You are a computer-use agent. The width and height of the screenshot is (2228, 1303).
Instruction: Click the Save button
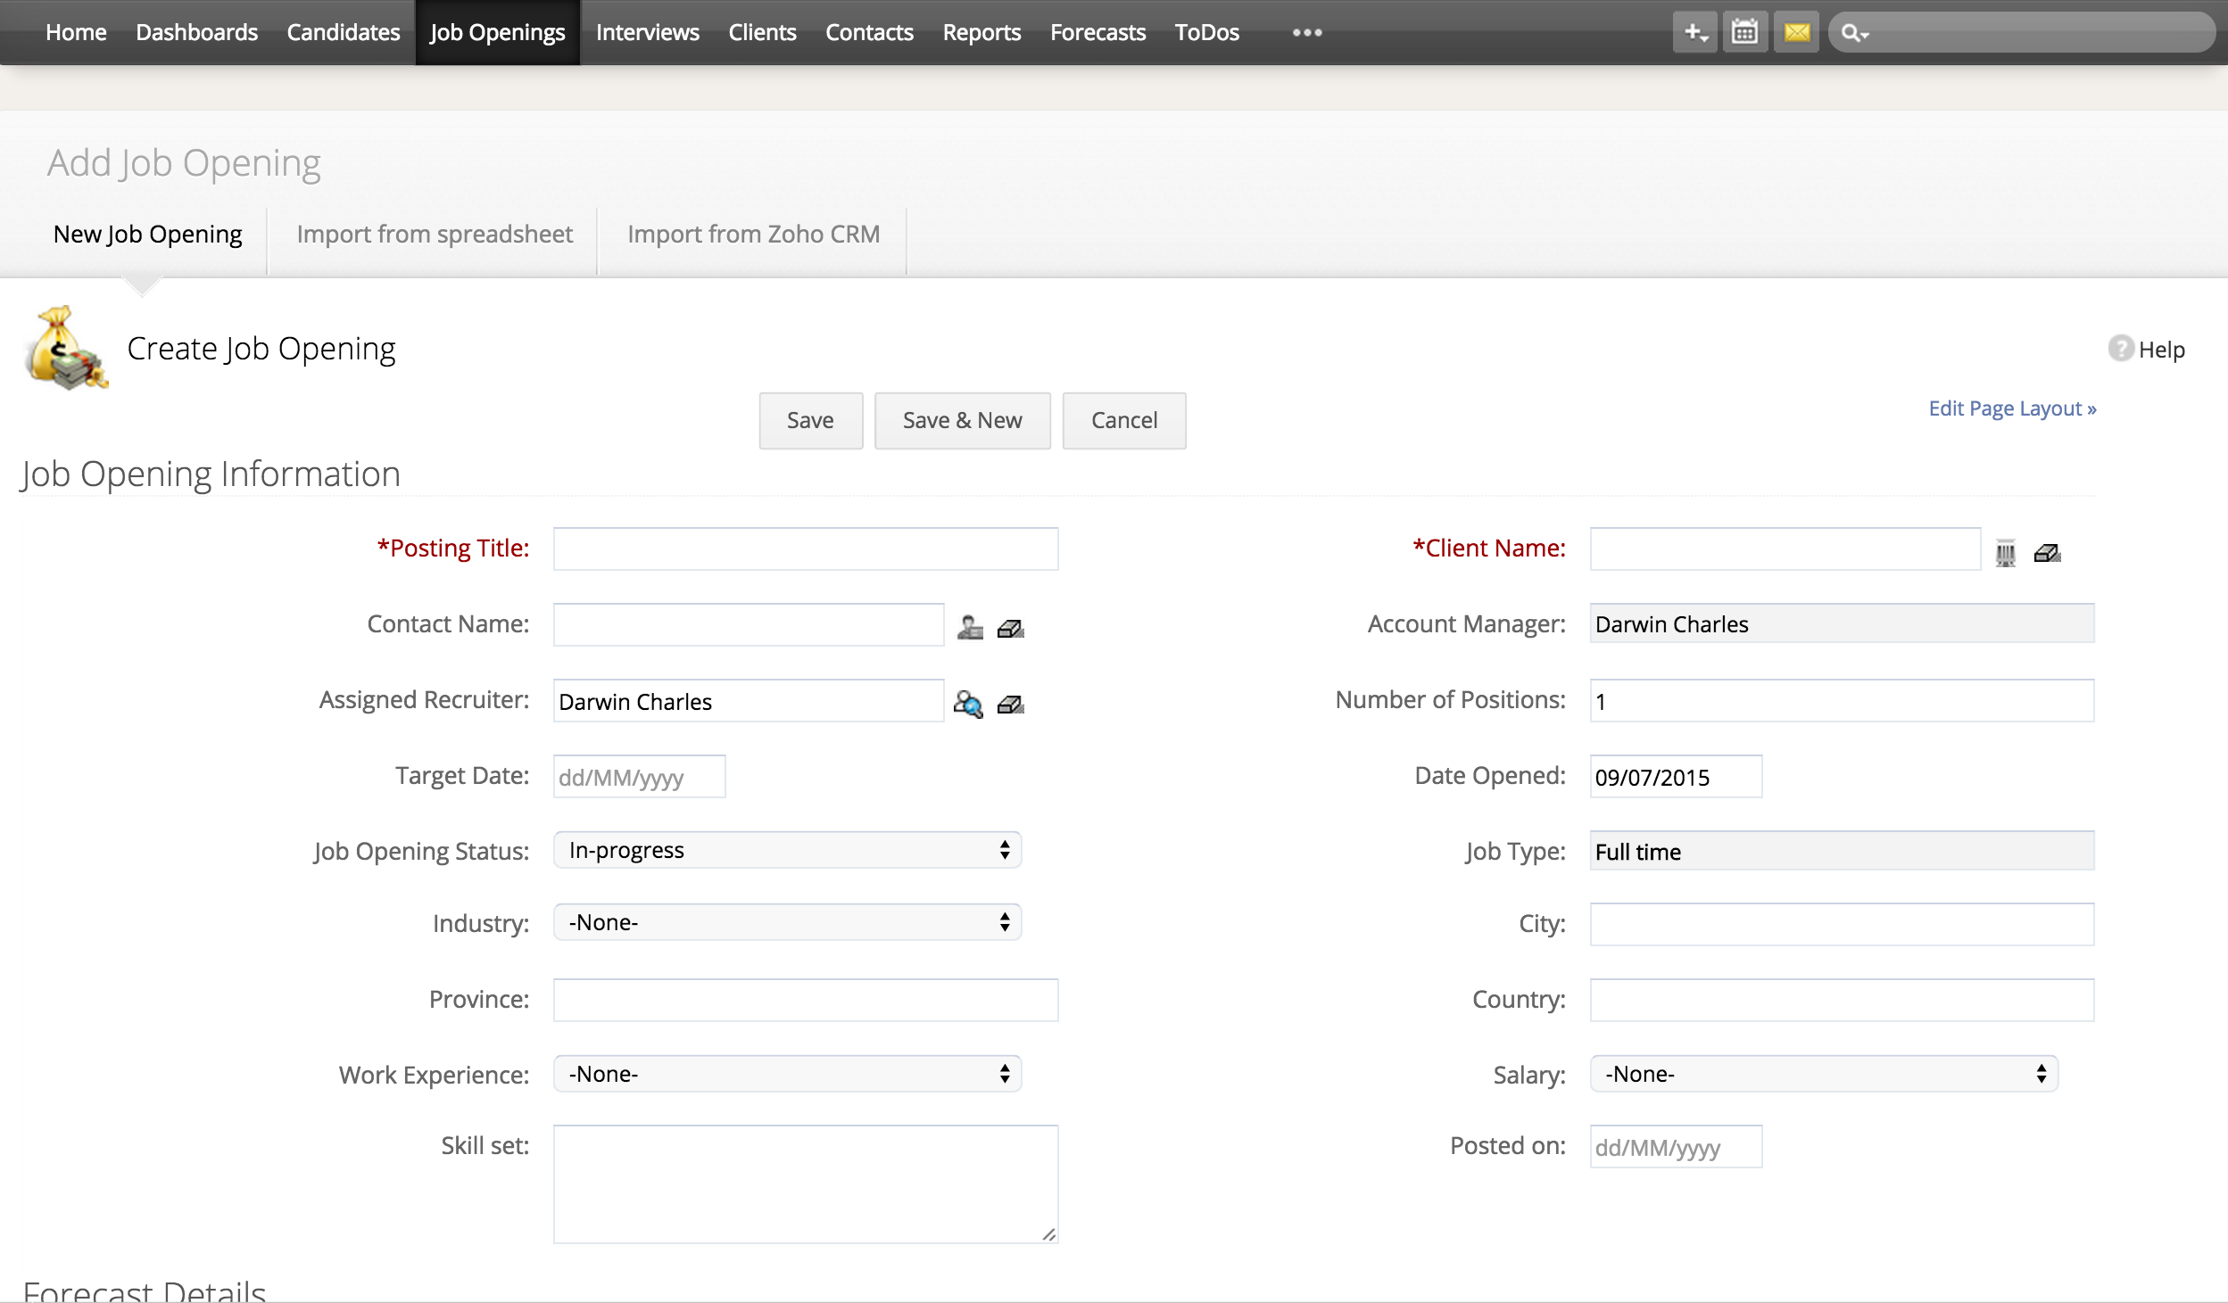pyautogui.click(x=808, y=419)
